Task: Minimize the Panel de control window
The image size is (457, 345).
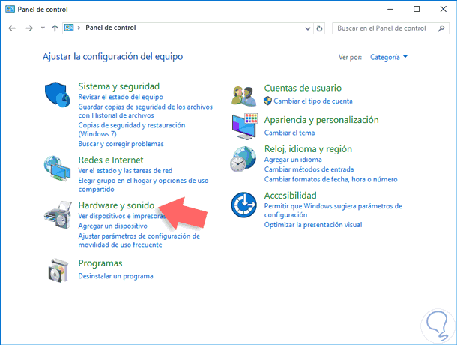Action: coord(390,9)
